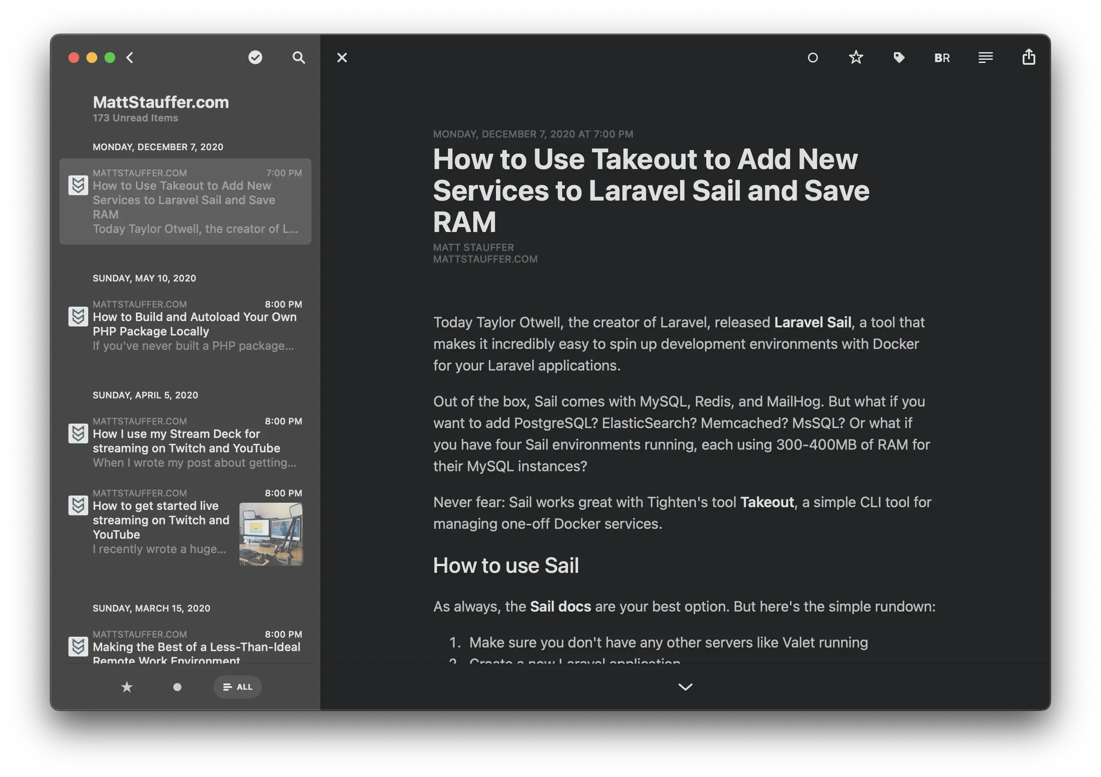
Task: Click the Sunday, April 5, 2020 date header
Action: tap(145, 395)
